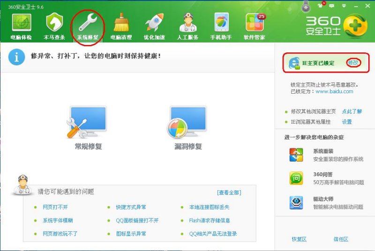Open 本地连接图标丢失 problem link
Screen dimensions: 375x251
click(209, 207)
